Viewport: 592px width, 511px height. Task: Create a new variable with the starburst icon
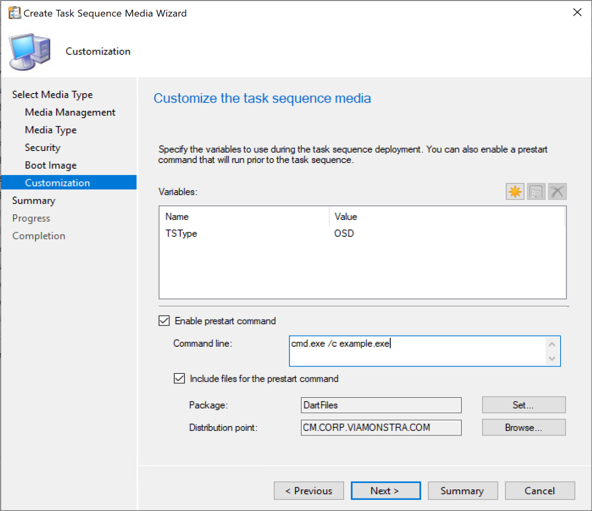tap(514, 191)
